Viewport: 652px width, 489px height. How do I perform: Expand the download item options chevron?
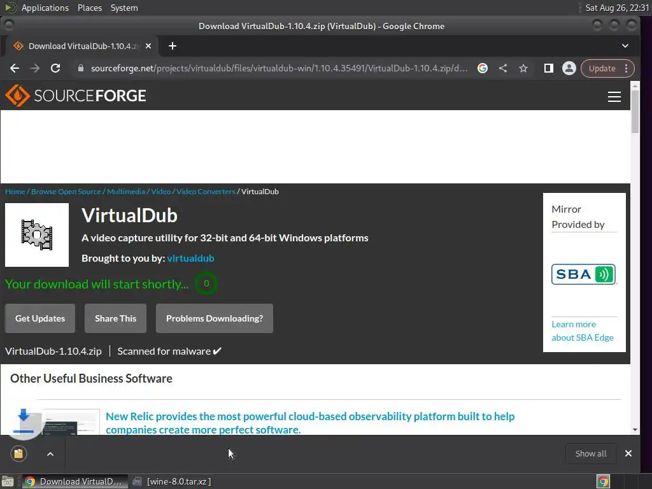coord(50,454)
